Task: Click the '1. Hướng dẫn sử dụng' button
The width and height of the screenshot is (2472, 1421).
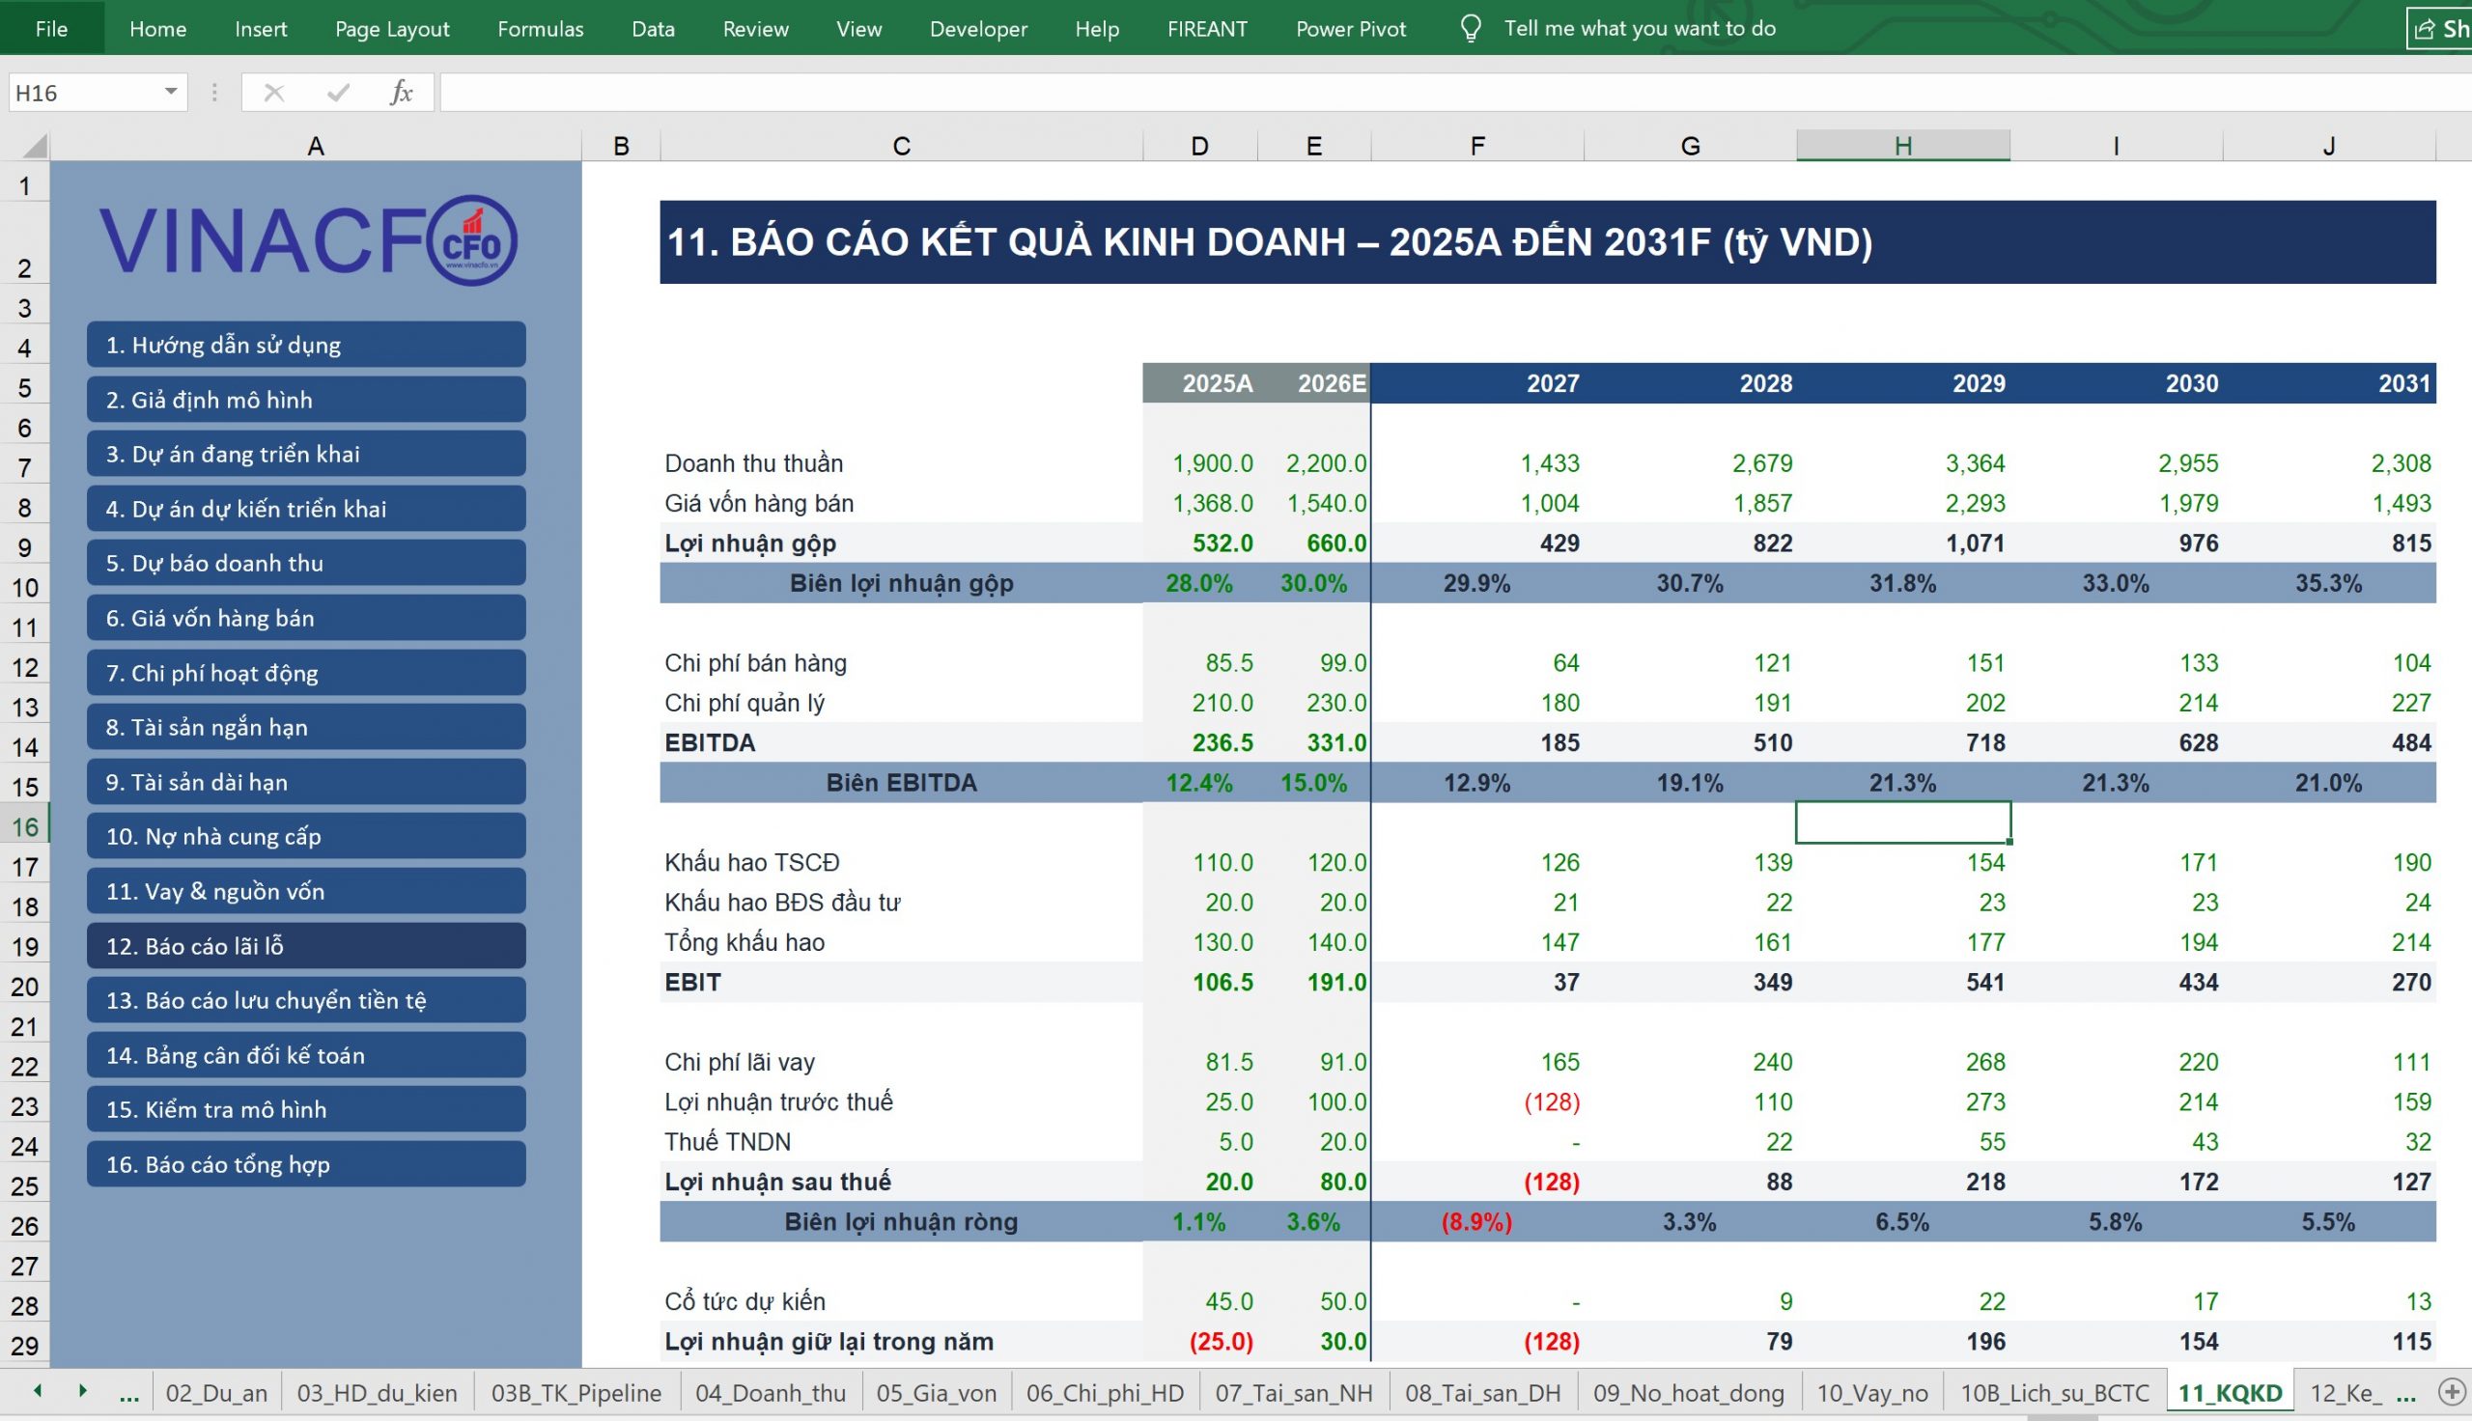Action: [306, 345]
